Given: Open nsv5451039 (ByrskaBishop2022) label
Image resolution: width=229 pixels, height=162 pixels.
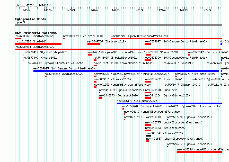Looking at the screenshot, I should click(x=121, y=90).
